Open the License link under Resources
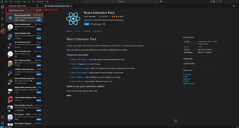The height and width of the screenshot is (128, 239). click(x=186, y=81)
